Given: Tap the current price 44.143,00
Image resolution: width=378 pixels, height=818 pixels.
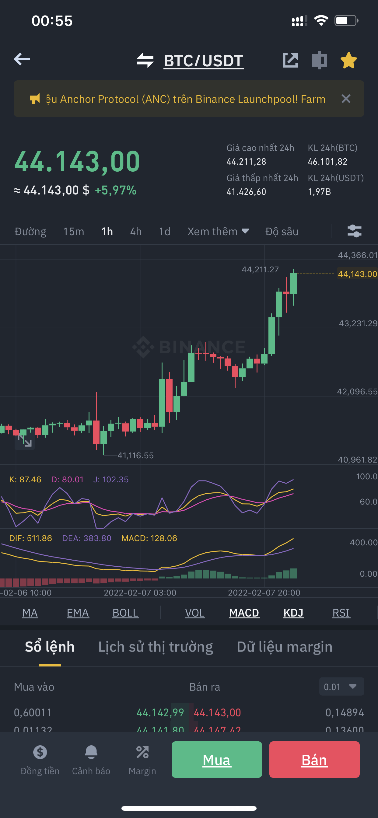Looking at the screenshot, I should point(77,162).
